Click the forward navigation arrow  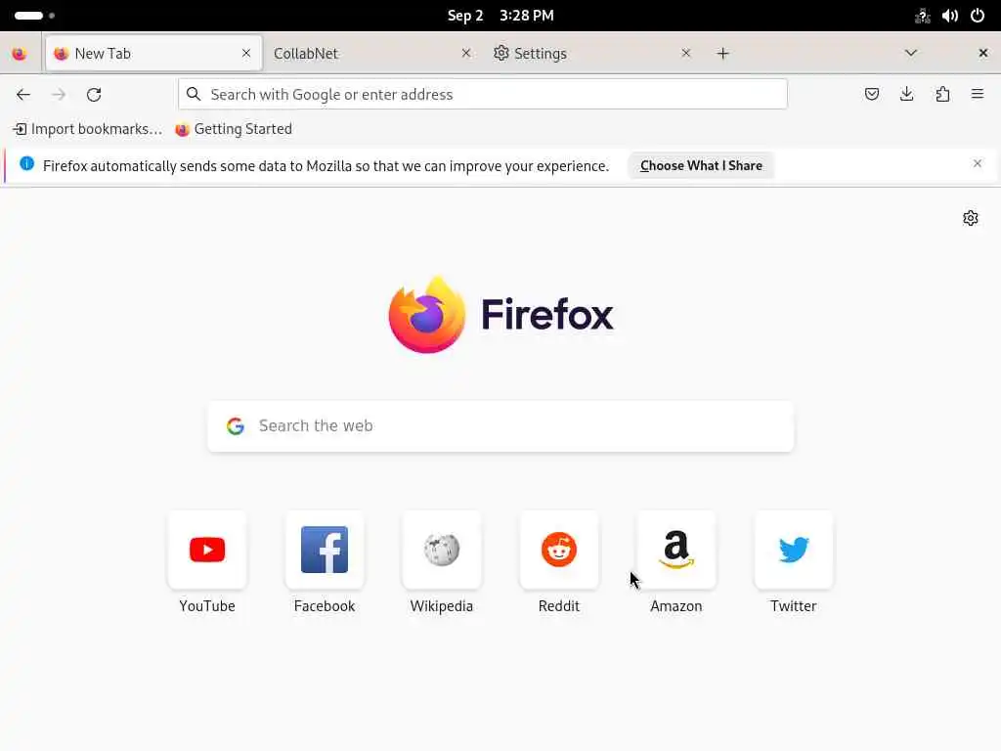pyautogui.click(x=59, y=95)
